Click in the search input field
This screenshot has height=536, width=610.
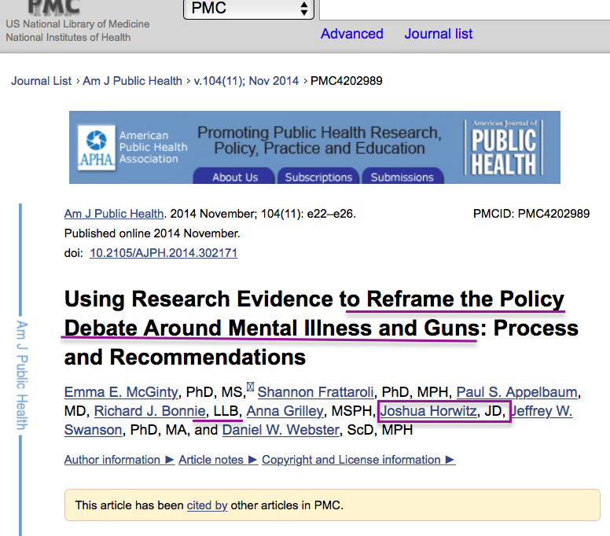point(464,9)
